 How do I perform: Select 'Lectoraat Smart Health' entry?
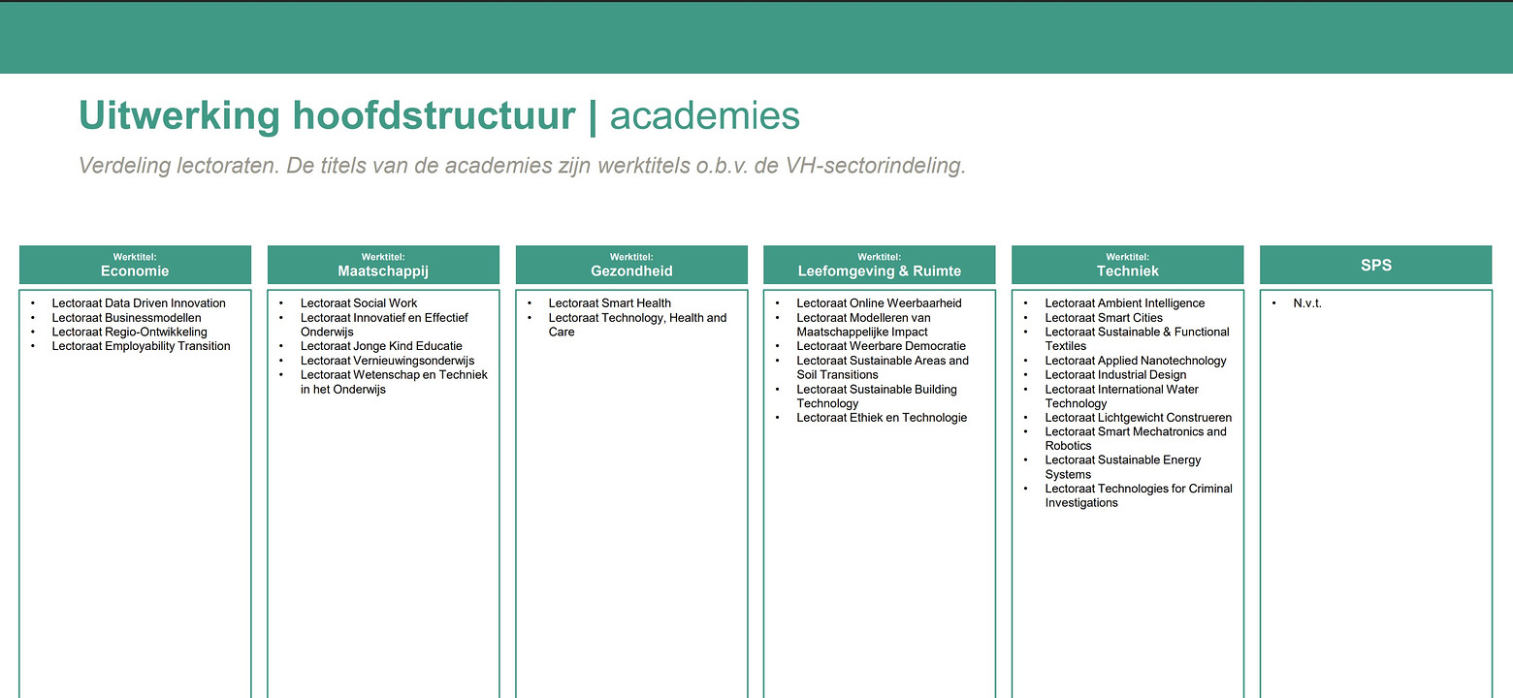coord(609,303)
